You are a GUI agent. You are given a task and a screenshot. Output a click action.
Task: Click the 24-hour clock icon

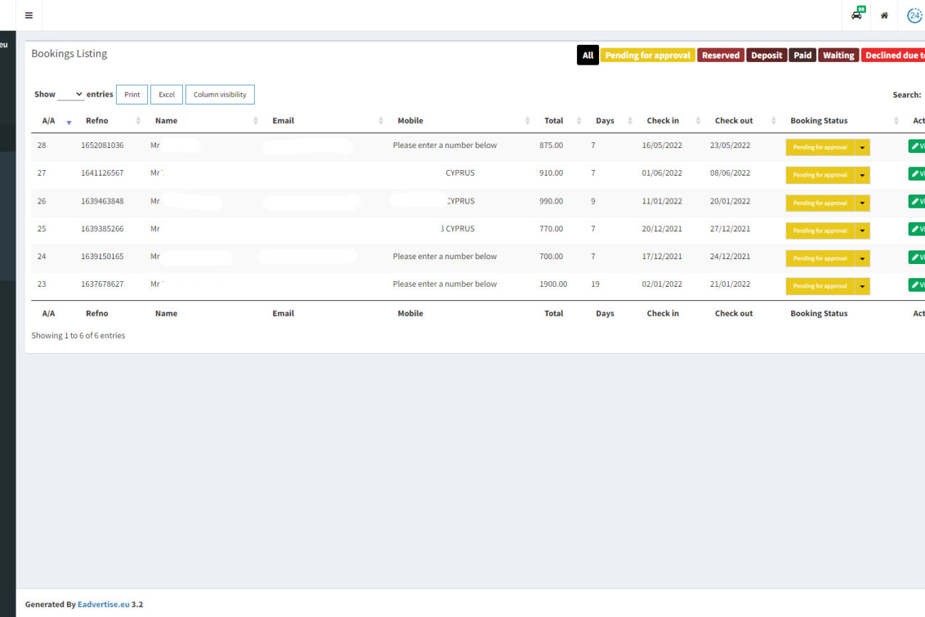tap(914, 15)
